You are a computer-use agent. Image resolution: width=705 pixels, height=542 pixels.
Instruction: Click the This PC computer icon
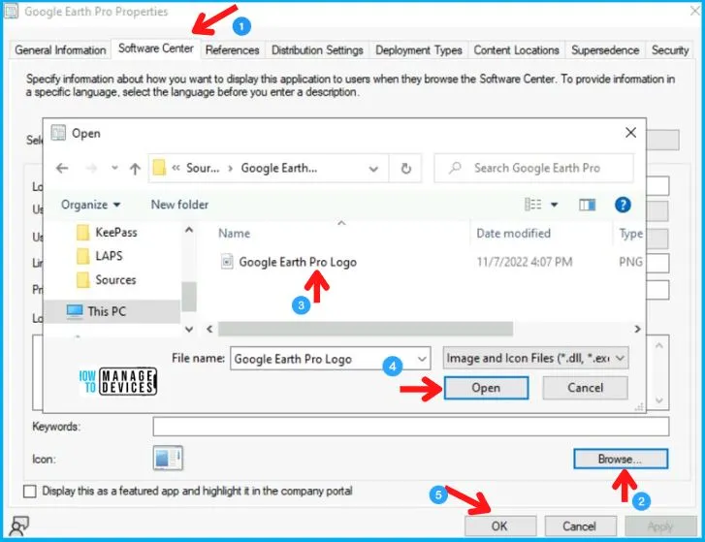[75, 311]
